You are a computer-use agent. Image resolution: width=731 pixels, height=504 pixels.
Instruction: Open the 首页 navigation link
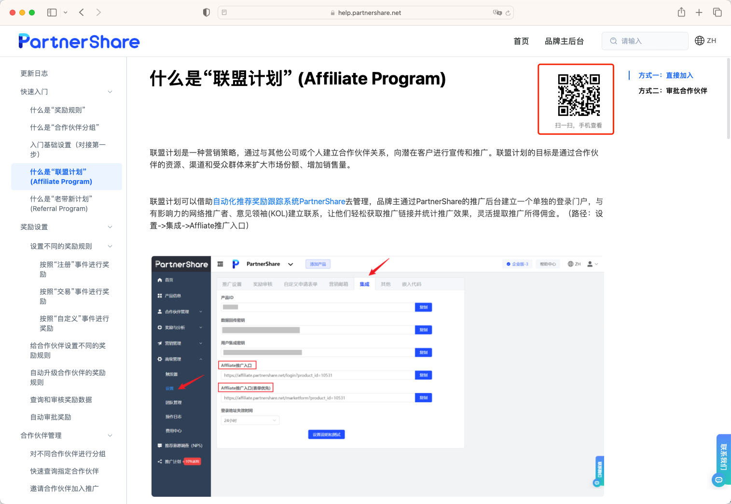521,41
